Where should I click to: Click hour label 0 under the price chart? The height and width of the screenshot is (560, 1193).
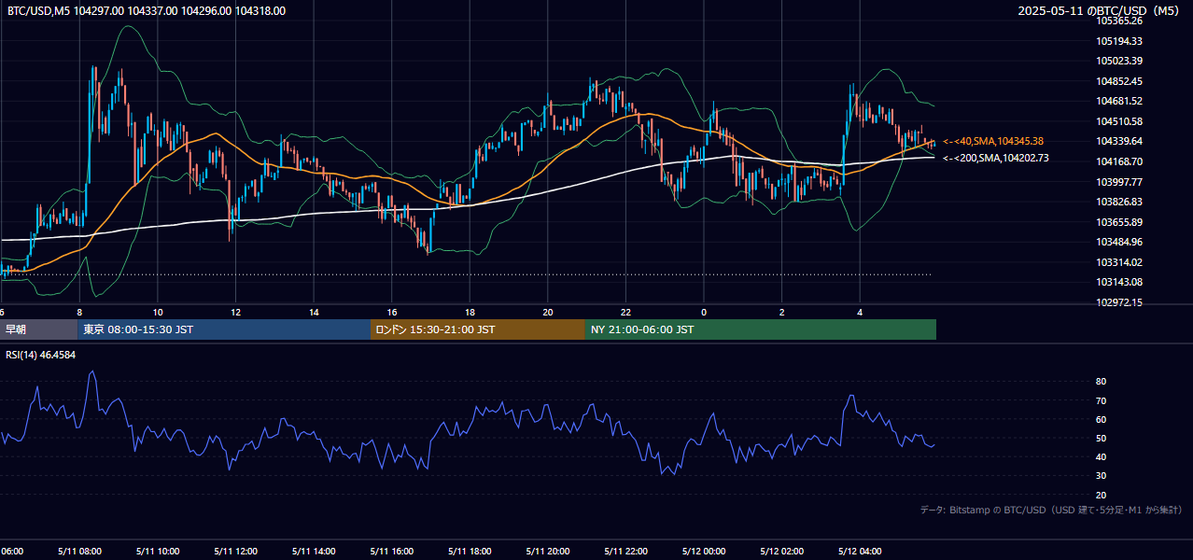click(x=704, y=312)
